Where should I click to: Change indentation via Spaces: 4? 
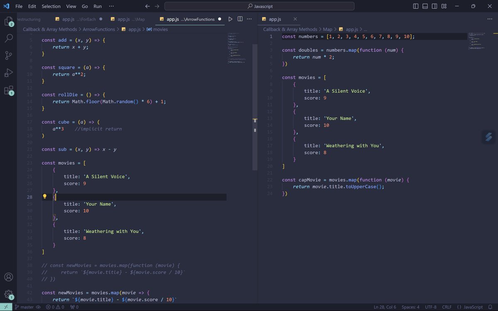point(411,307)
